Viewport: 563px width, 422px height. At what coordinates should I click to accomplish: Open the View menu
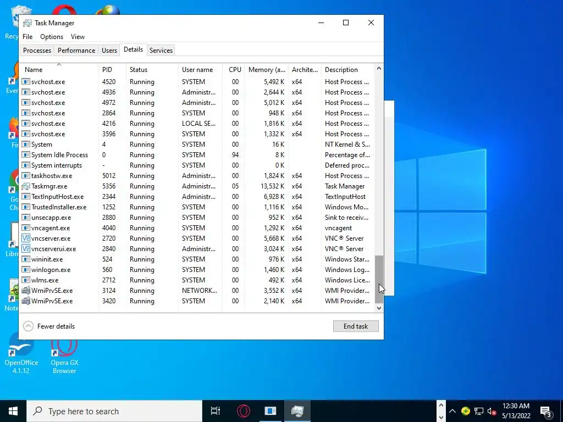[x=78, y=37]
